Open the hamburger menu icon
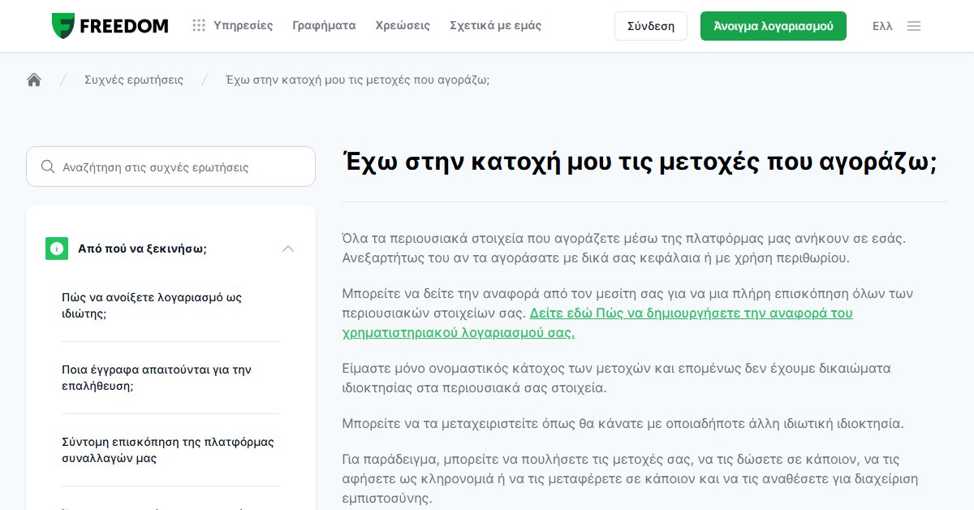The width and height of the screenshot is (974, 510). 914,26
